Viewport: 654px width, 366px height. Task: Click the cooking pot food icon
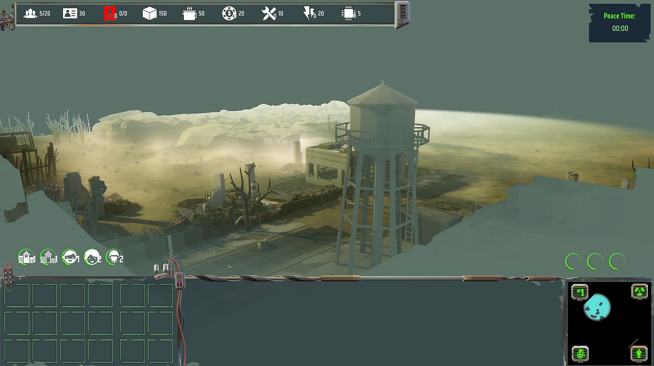[189, 14]
